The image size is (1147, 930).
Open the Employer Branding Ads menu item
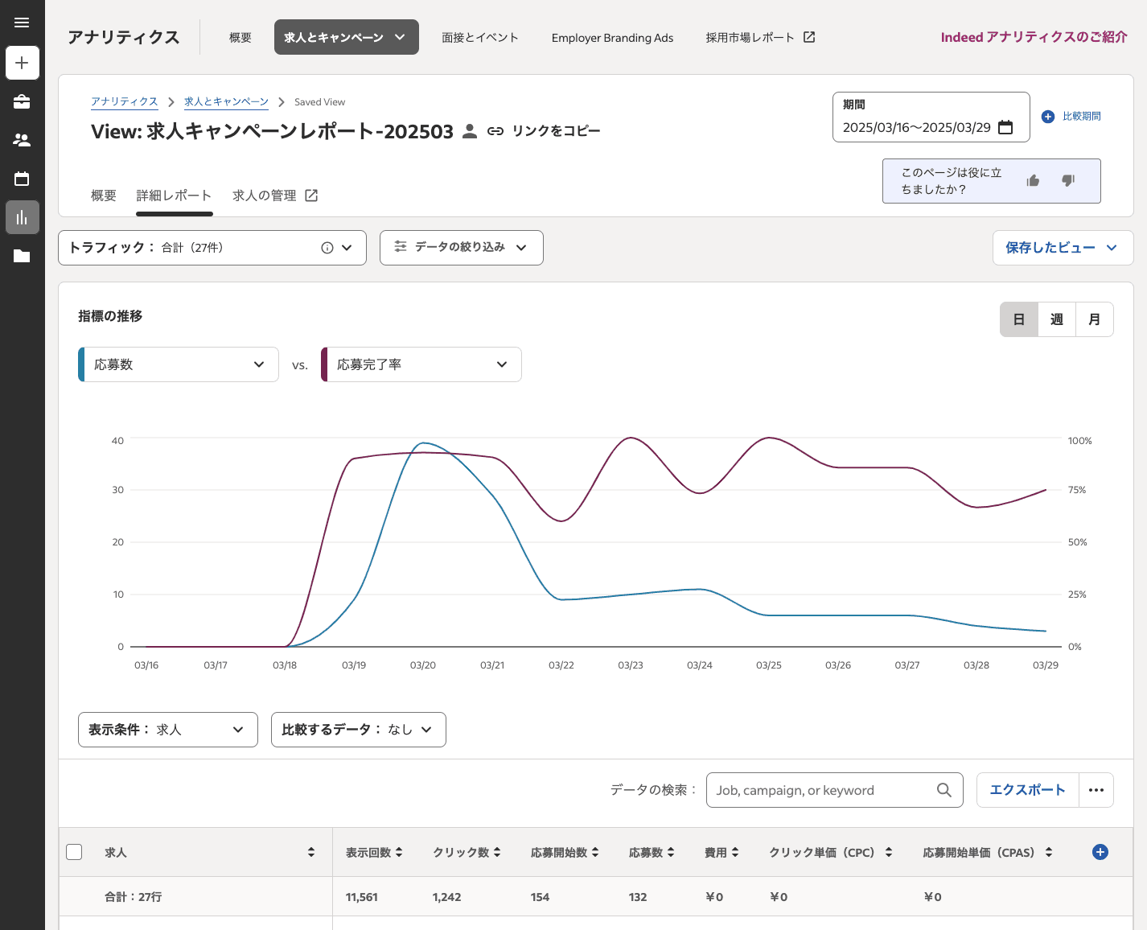pyautogui.click(x=612, y=37)
